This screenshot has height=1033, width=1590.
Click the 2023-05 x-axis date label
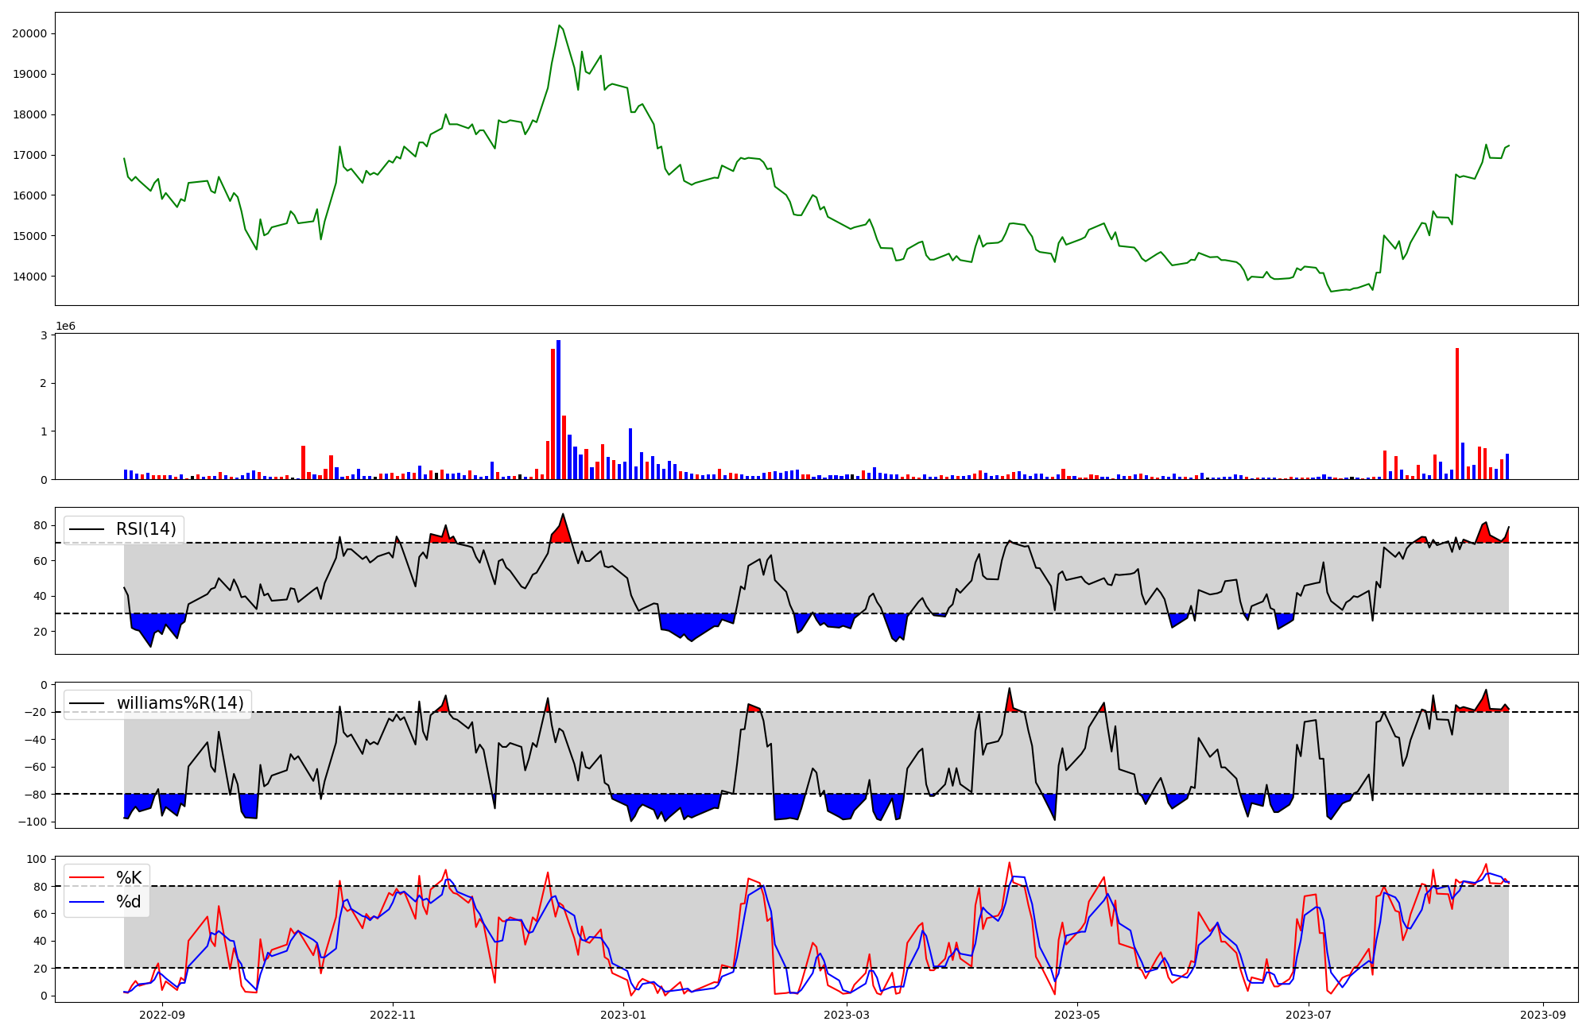coord(1077,1015)
